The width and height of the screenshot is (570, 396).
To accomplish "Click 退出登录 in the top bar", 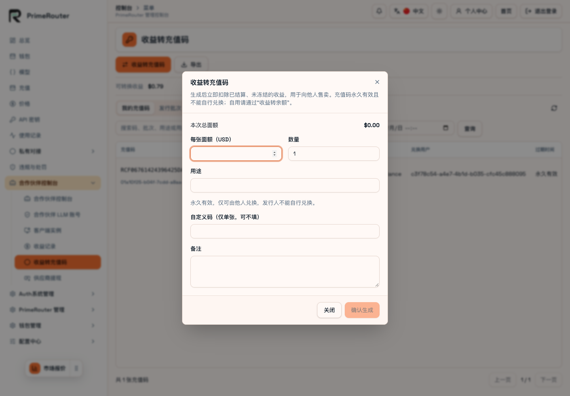I will 541,11.
